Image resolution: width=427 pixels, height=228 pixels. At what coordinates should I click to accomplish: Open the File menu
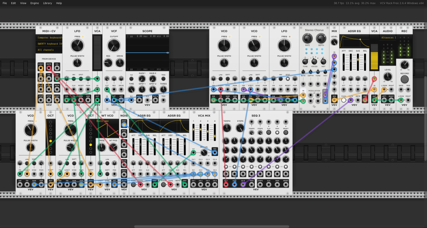coord(5,3)
